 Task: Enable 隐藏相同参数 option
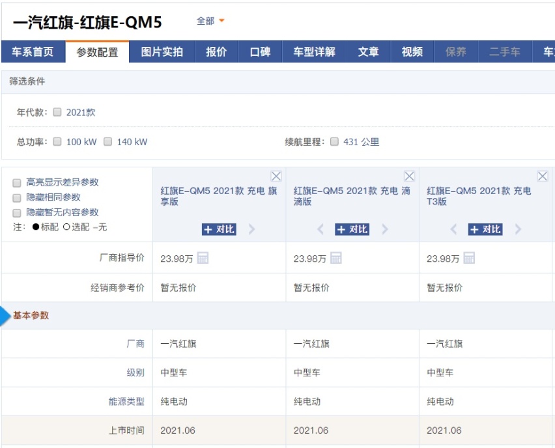click(x=17, y=198)
